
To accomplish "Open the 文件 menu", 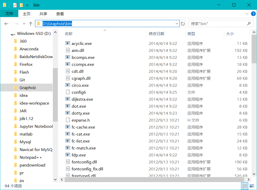I will [9, 14].
